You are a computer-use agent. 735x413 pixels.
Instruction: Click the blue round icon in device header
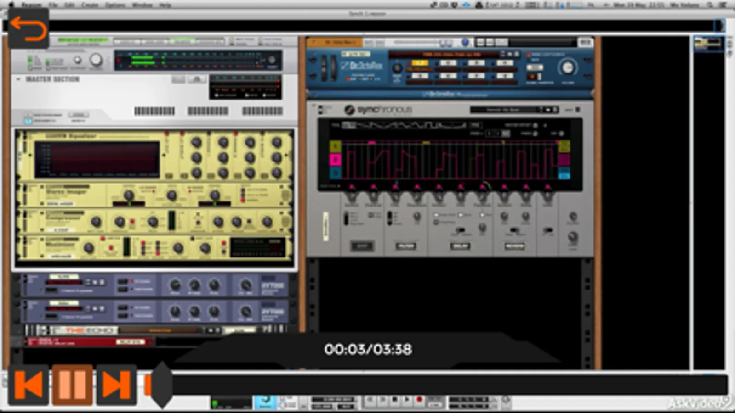coord(465,43)
